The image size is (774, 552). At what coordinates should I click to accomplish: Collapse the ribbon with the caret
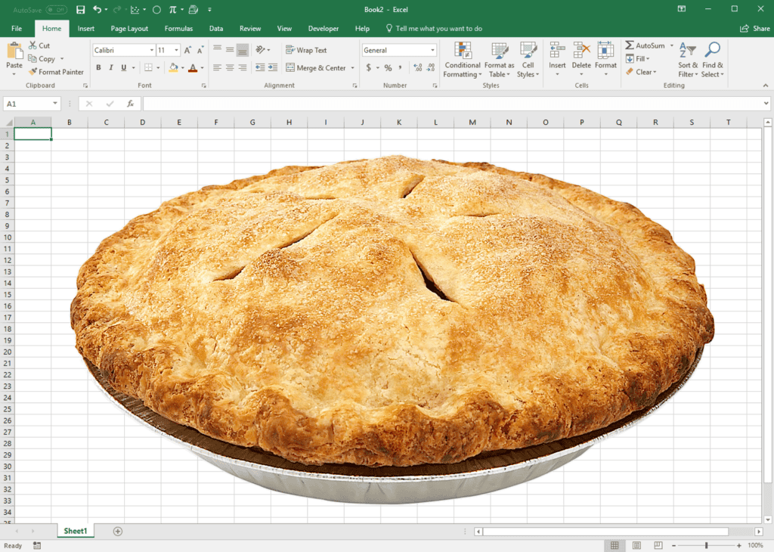pos(766,85)
